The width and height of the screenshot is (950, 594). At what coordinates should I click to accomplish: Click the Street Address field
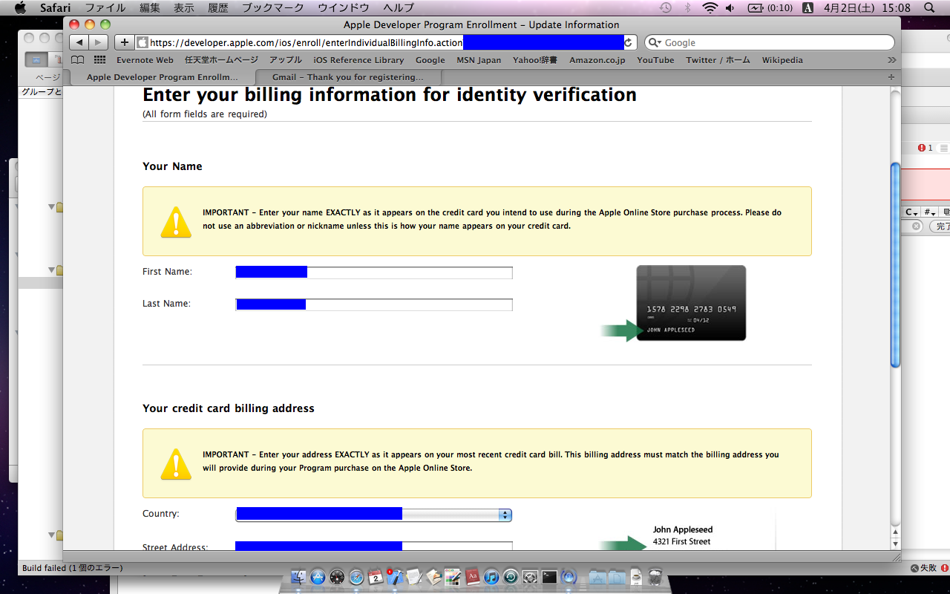point(374,546)
